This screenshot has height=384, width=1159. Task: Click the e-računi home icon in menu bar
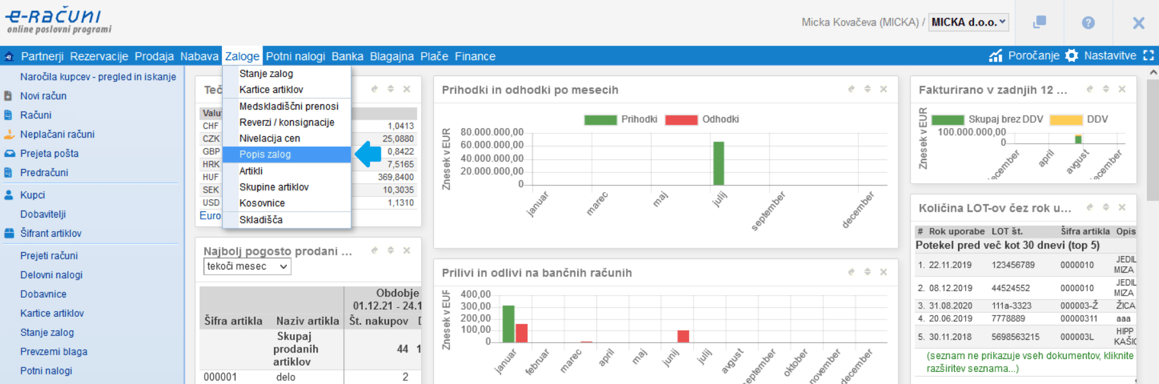tap(9, 56)
